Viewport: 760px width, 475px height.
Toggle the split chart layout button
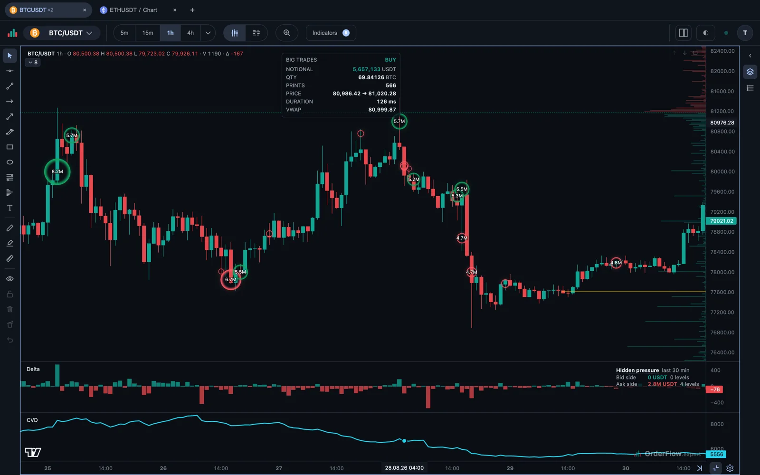pyautogui.click(x=684, y=33)
